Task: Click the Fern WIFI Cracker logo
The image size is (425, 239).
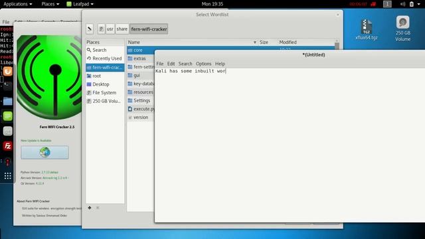Action: point(49,78)
